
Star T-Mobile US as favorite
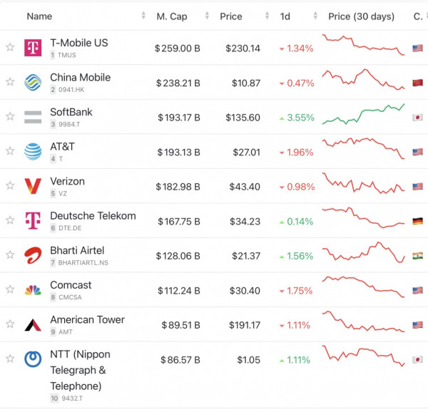click(10, 48)
